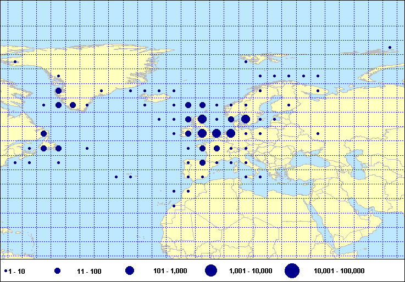The image size is (405, 282).
Task: Select the small dot over the Svalbard islands
Action: [x=246, y=62]
